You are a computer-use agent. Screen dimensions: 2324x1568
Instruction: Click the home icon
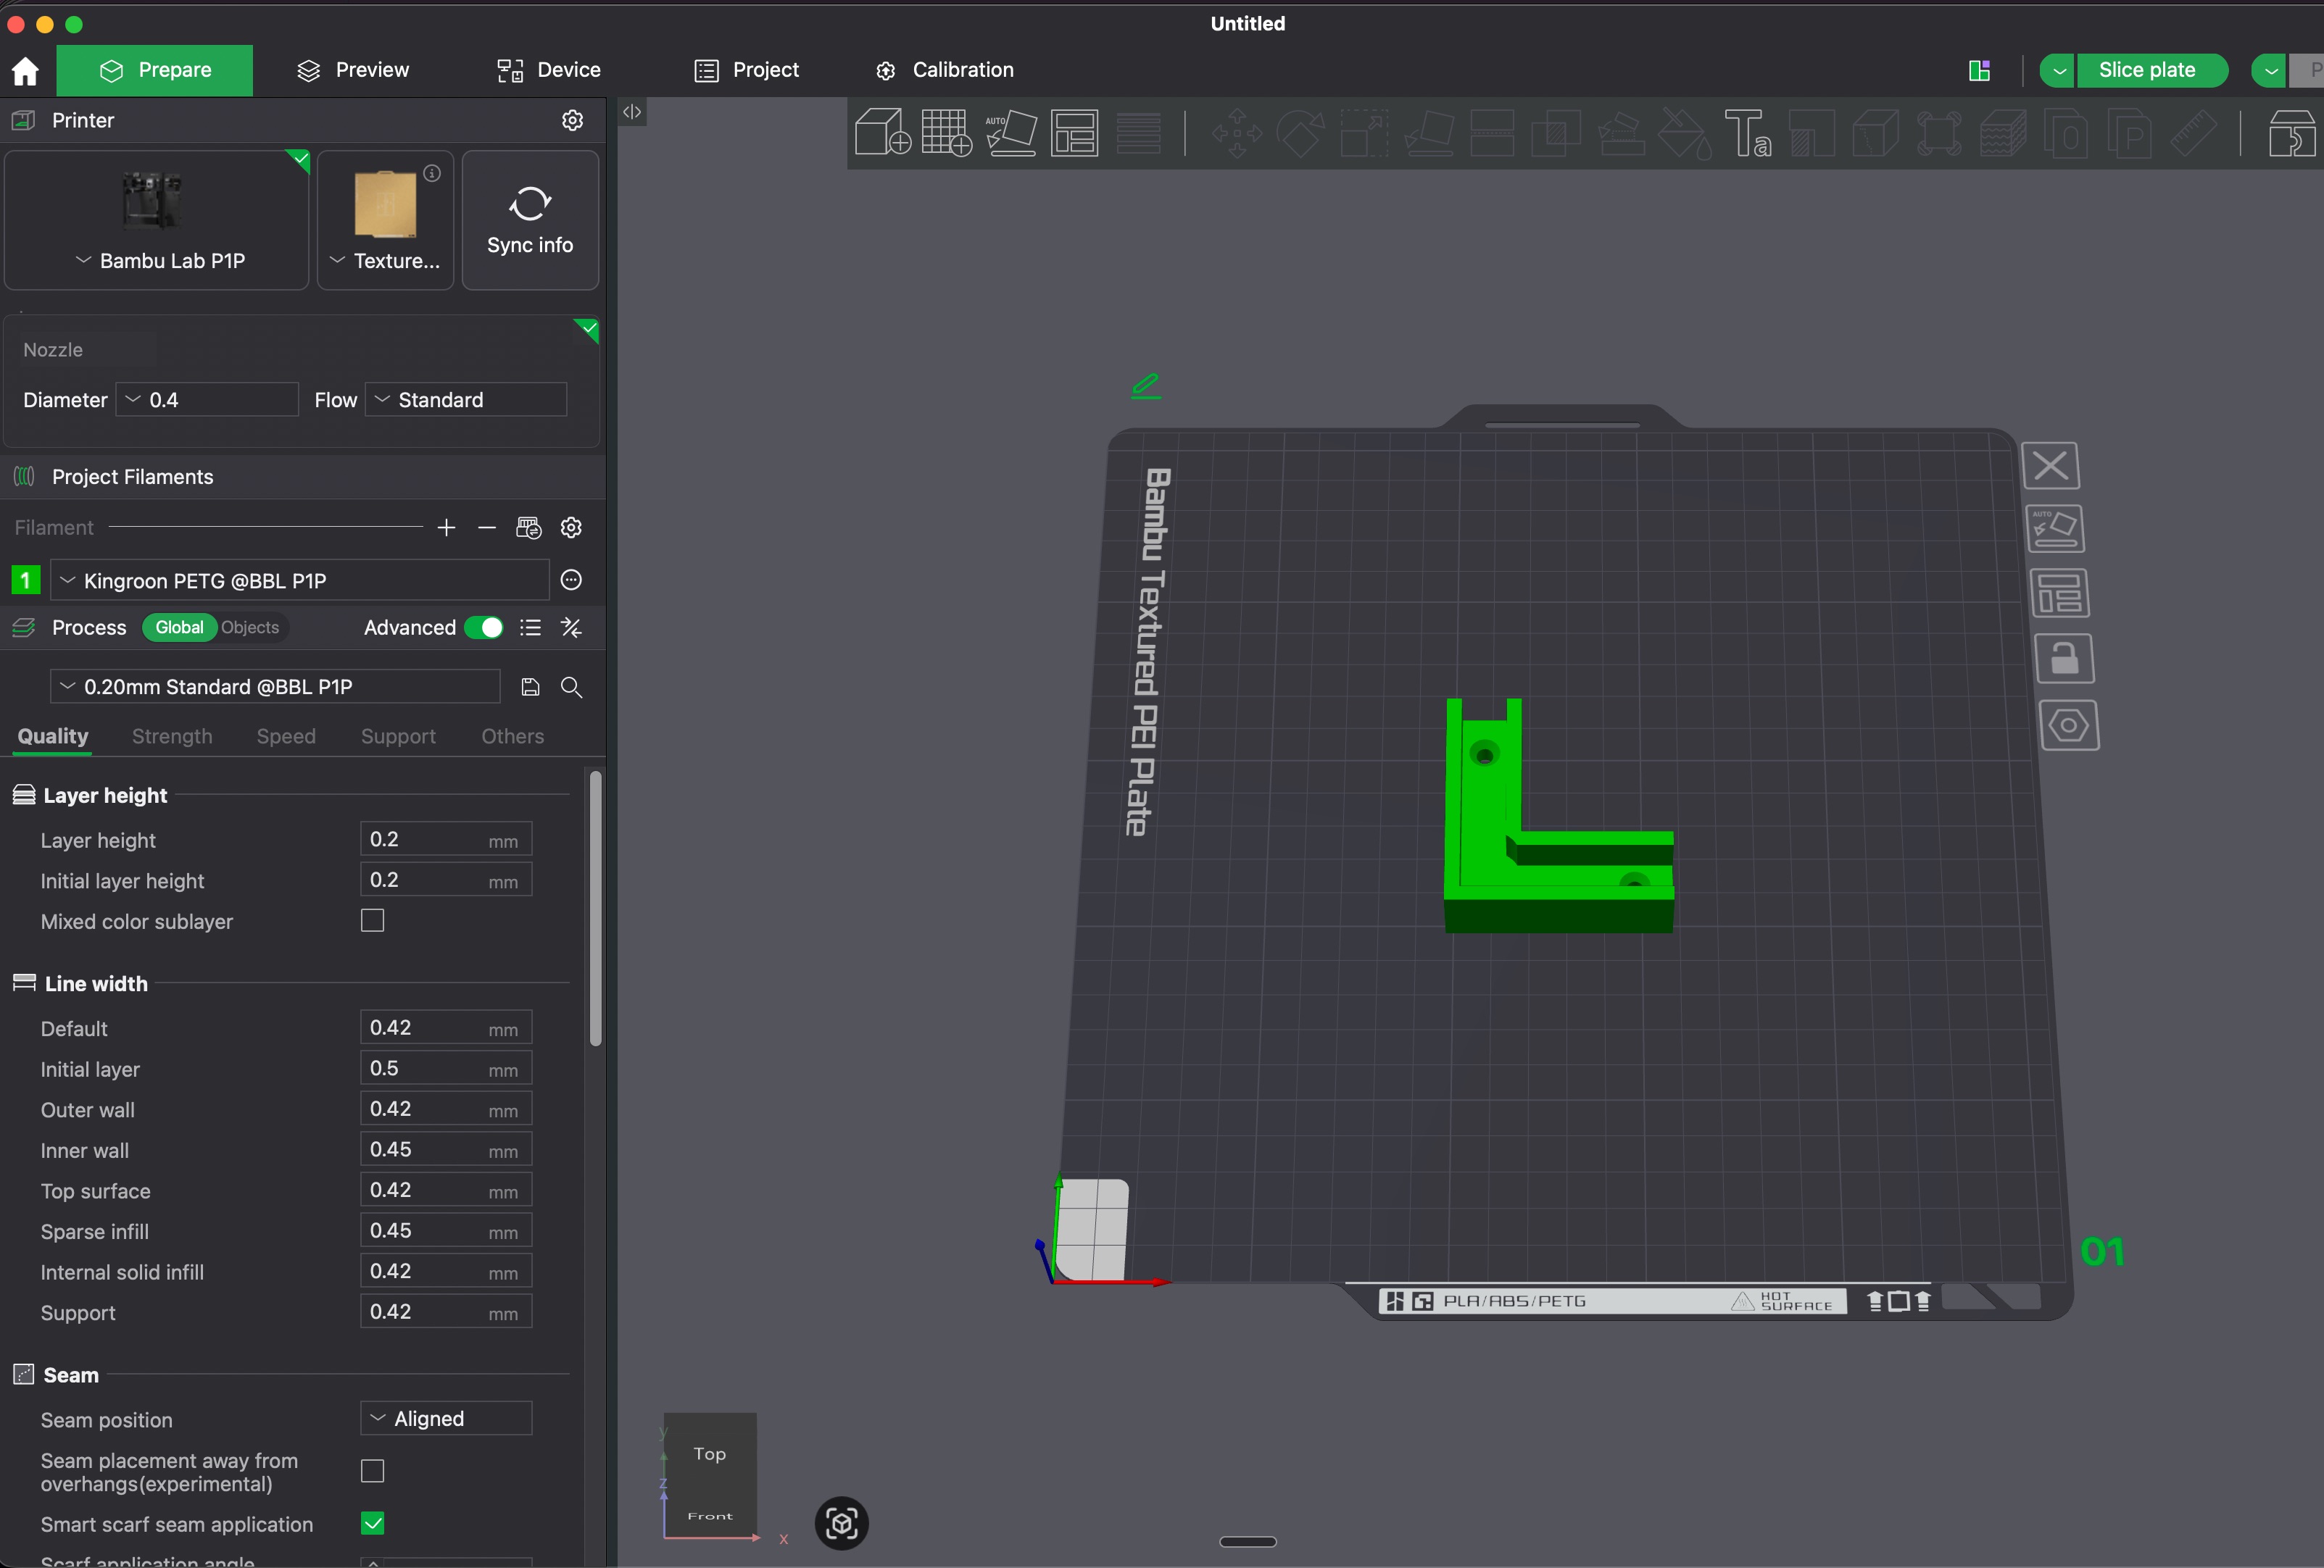click(25, 70)
